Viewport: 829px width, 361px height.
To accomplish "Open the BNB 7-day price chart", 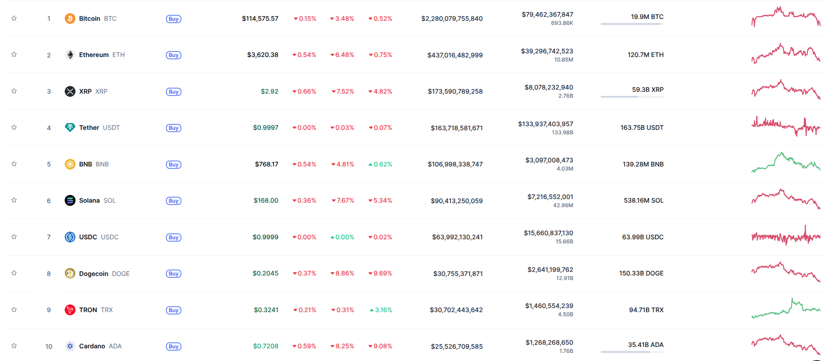I will 786,163.
